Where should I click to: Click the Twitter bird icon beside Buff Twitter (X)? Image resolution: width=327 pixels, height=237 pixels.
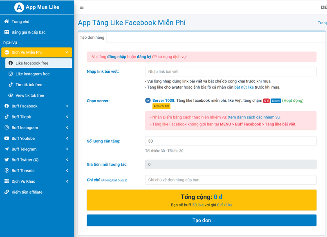click(7, 160)
